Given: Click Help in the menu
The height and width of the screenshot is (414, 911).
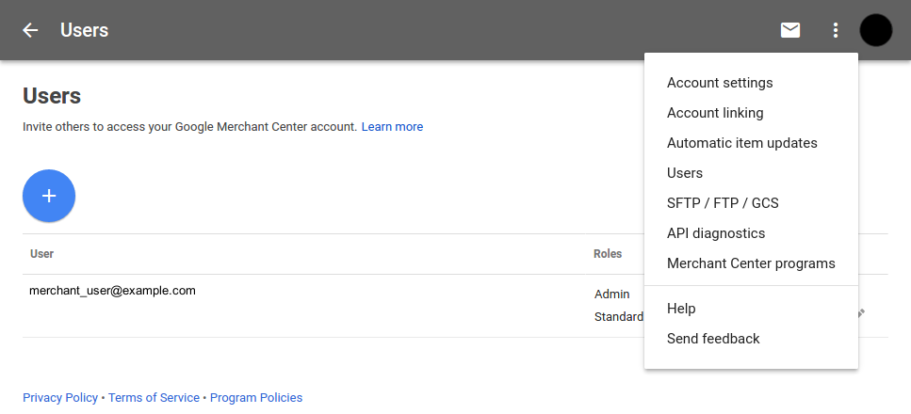Looking at the screenshot, I should [x=681, y=309].
